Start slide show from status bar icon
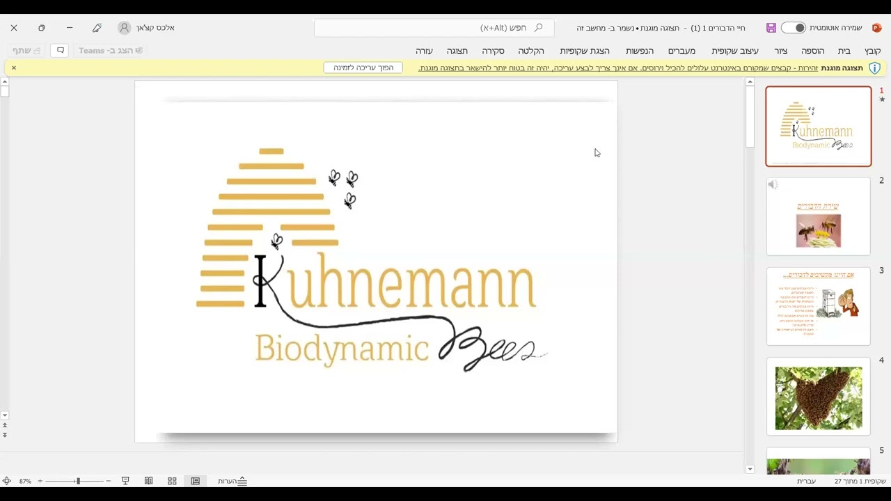 point(125,481)
